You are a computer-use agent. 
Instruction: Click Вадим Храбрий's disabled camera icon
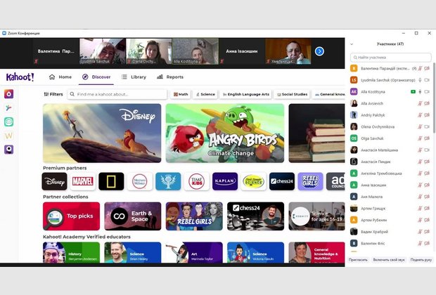pyautogui.click(x=427, y=232)
